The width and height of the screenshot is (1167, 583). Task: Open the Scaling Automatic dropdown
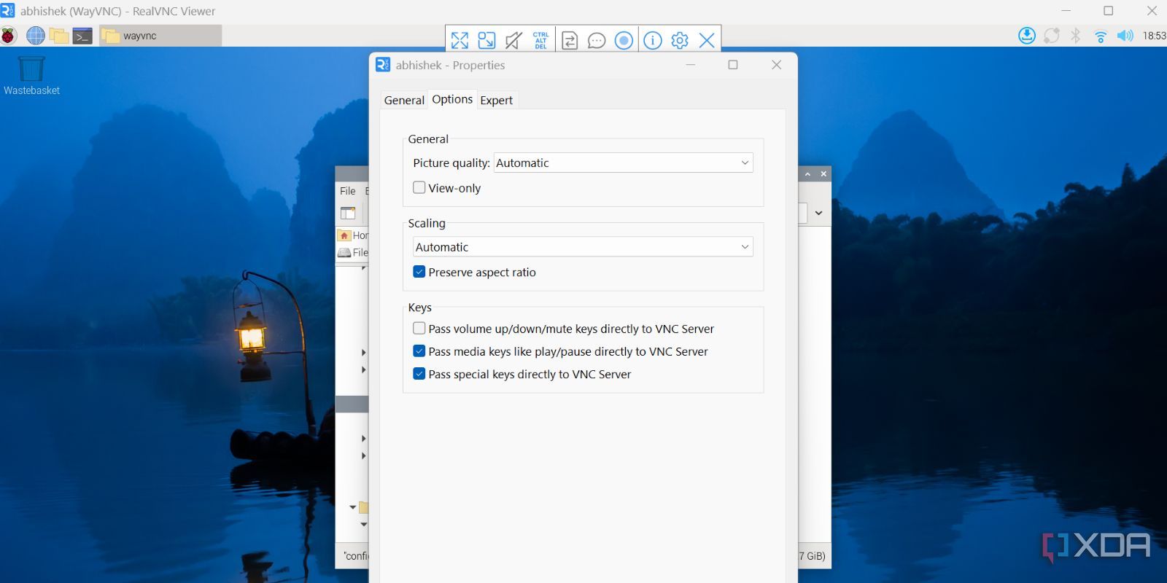[583, 247]
